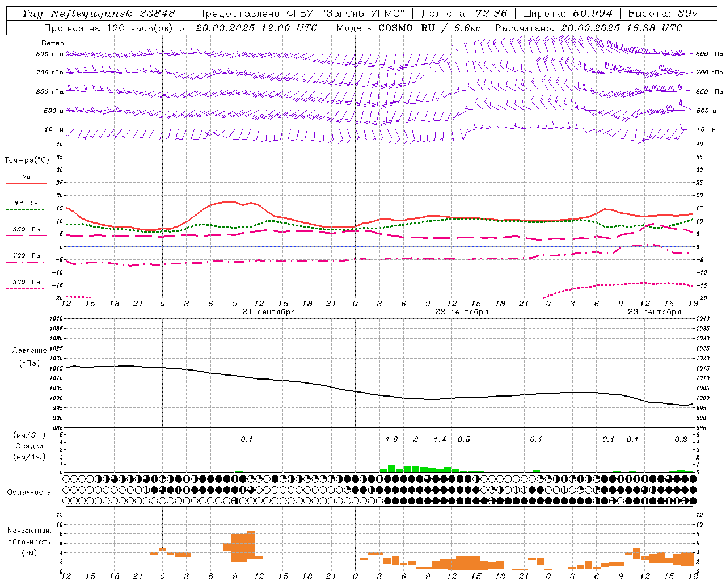The height and width of the screenshot is (581, 726).
Task: Select the 23 сентября date label
Action: tap(654, 312)
